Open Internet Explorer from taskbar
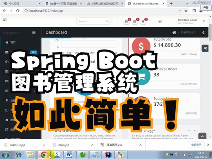The height and width of the screenshot is (159, 212). tap(18, 155)
